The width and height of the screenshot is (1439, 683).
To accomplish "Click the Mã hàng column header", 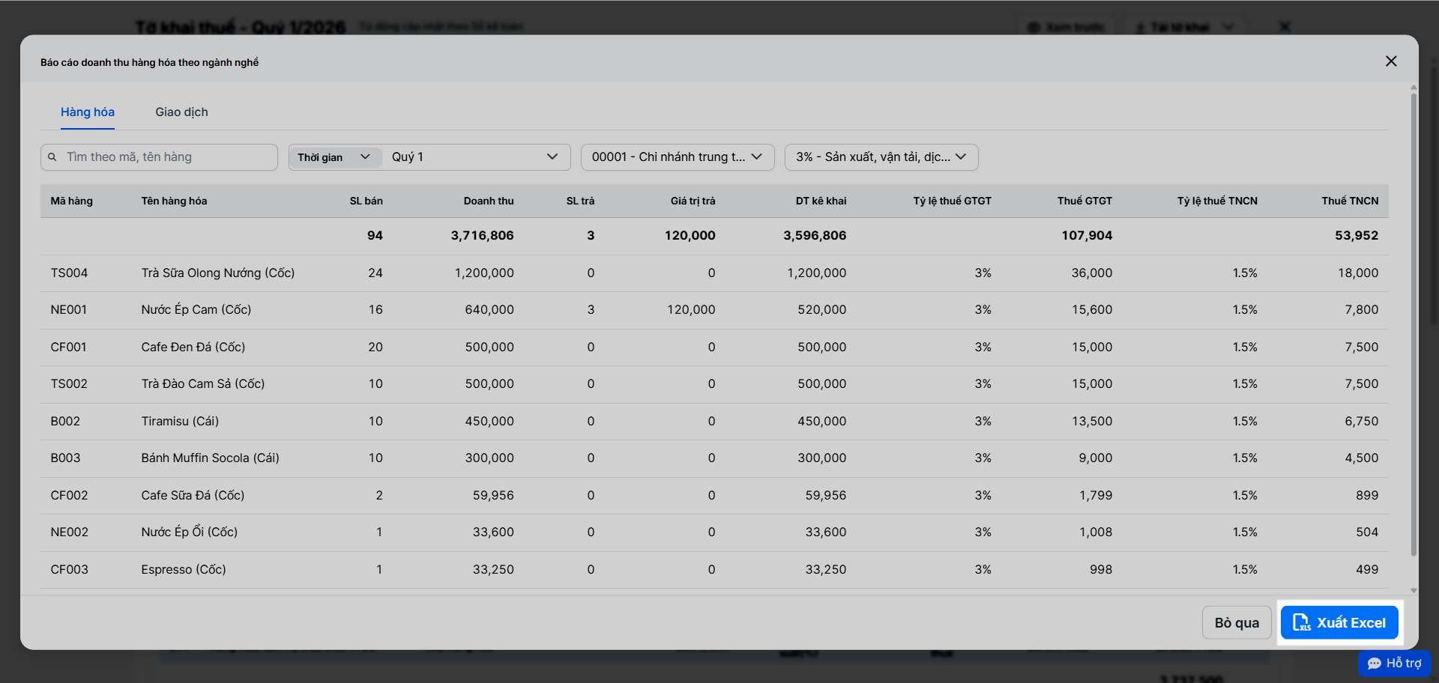I will 72,201.
